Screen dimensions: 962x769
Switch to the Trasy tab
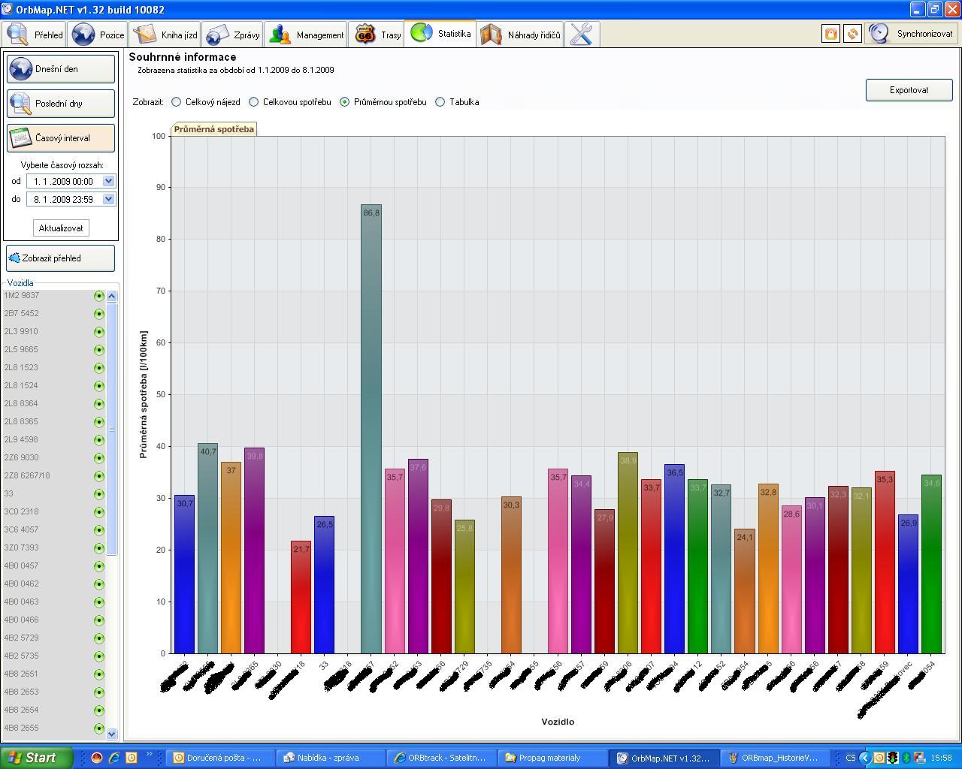click(377, 35)
